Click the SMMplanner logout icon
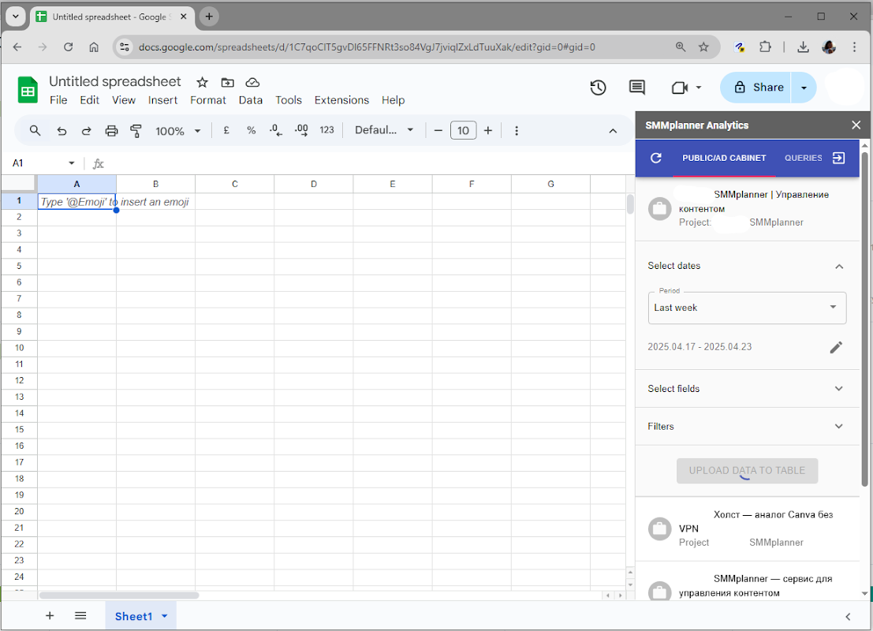The height and width of the screenshot is (631, 873). tap(838, 159)
